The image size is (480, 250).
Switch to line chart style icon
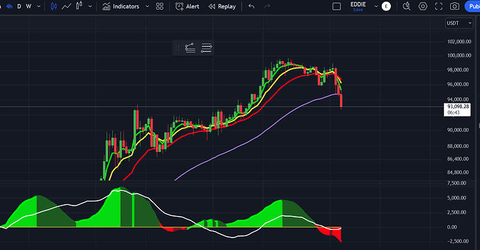(66, 6)
